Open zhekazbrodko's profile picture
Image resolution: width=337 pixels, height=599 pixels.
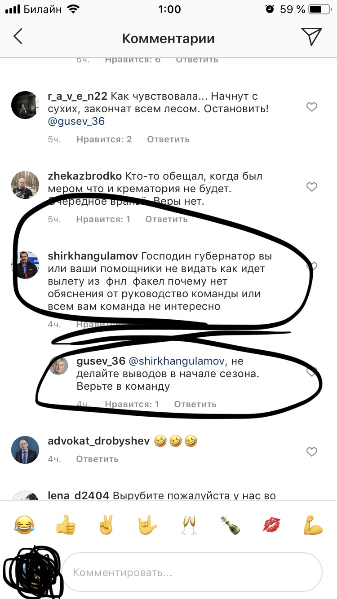[x=24, y=185]
